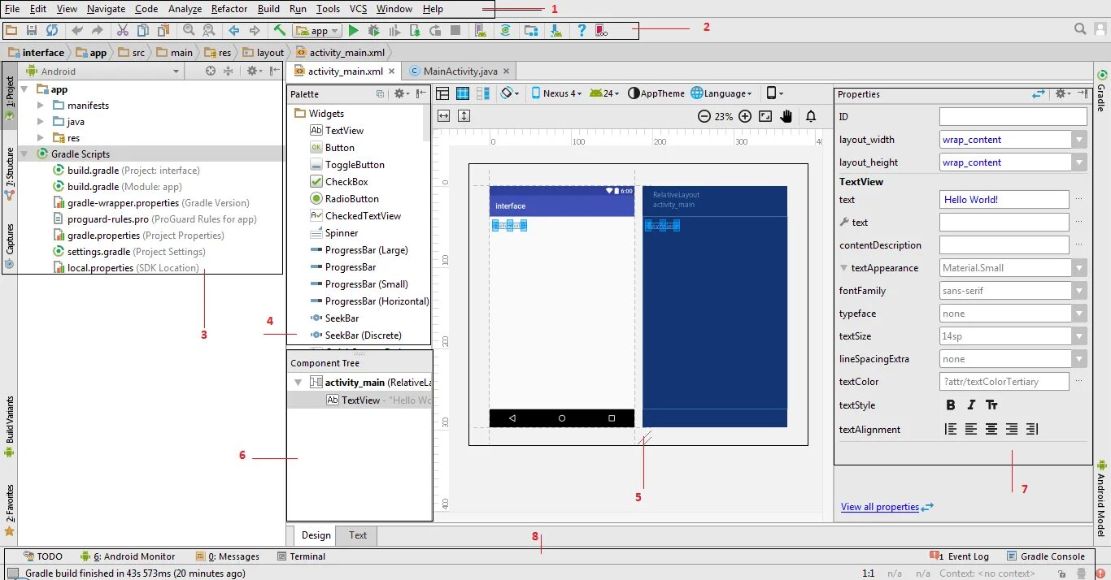Click the Redo arrow icon

(x=98, y=31)
